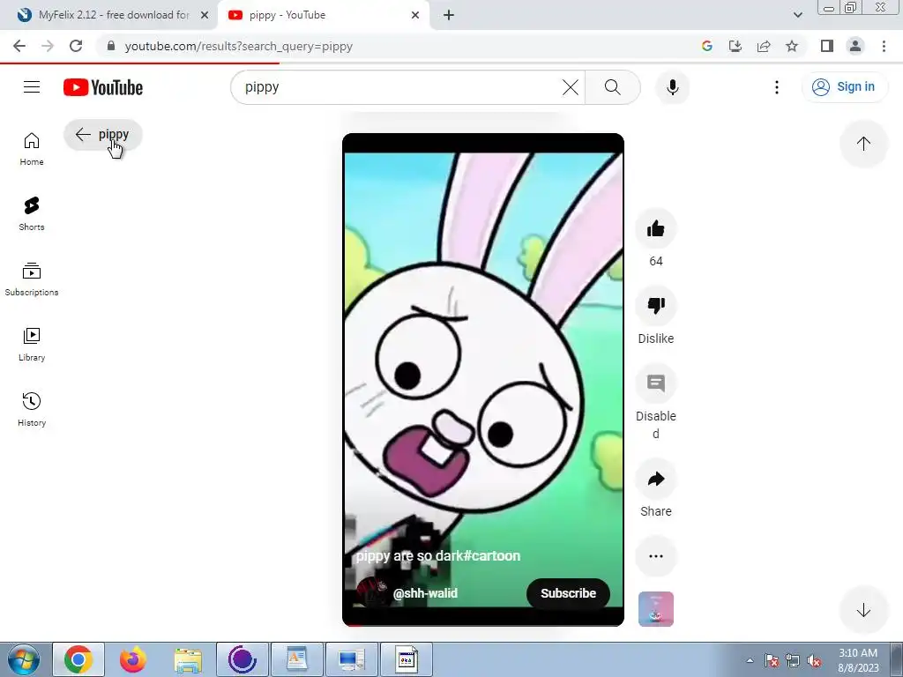Screen dimensions: 903x677
Task: Open Shorts in the sidebar
Action: 32,213
